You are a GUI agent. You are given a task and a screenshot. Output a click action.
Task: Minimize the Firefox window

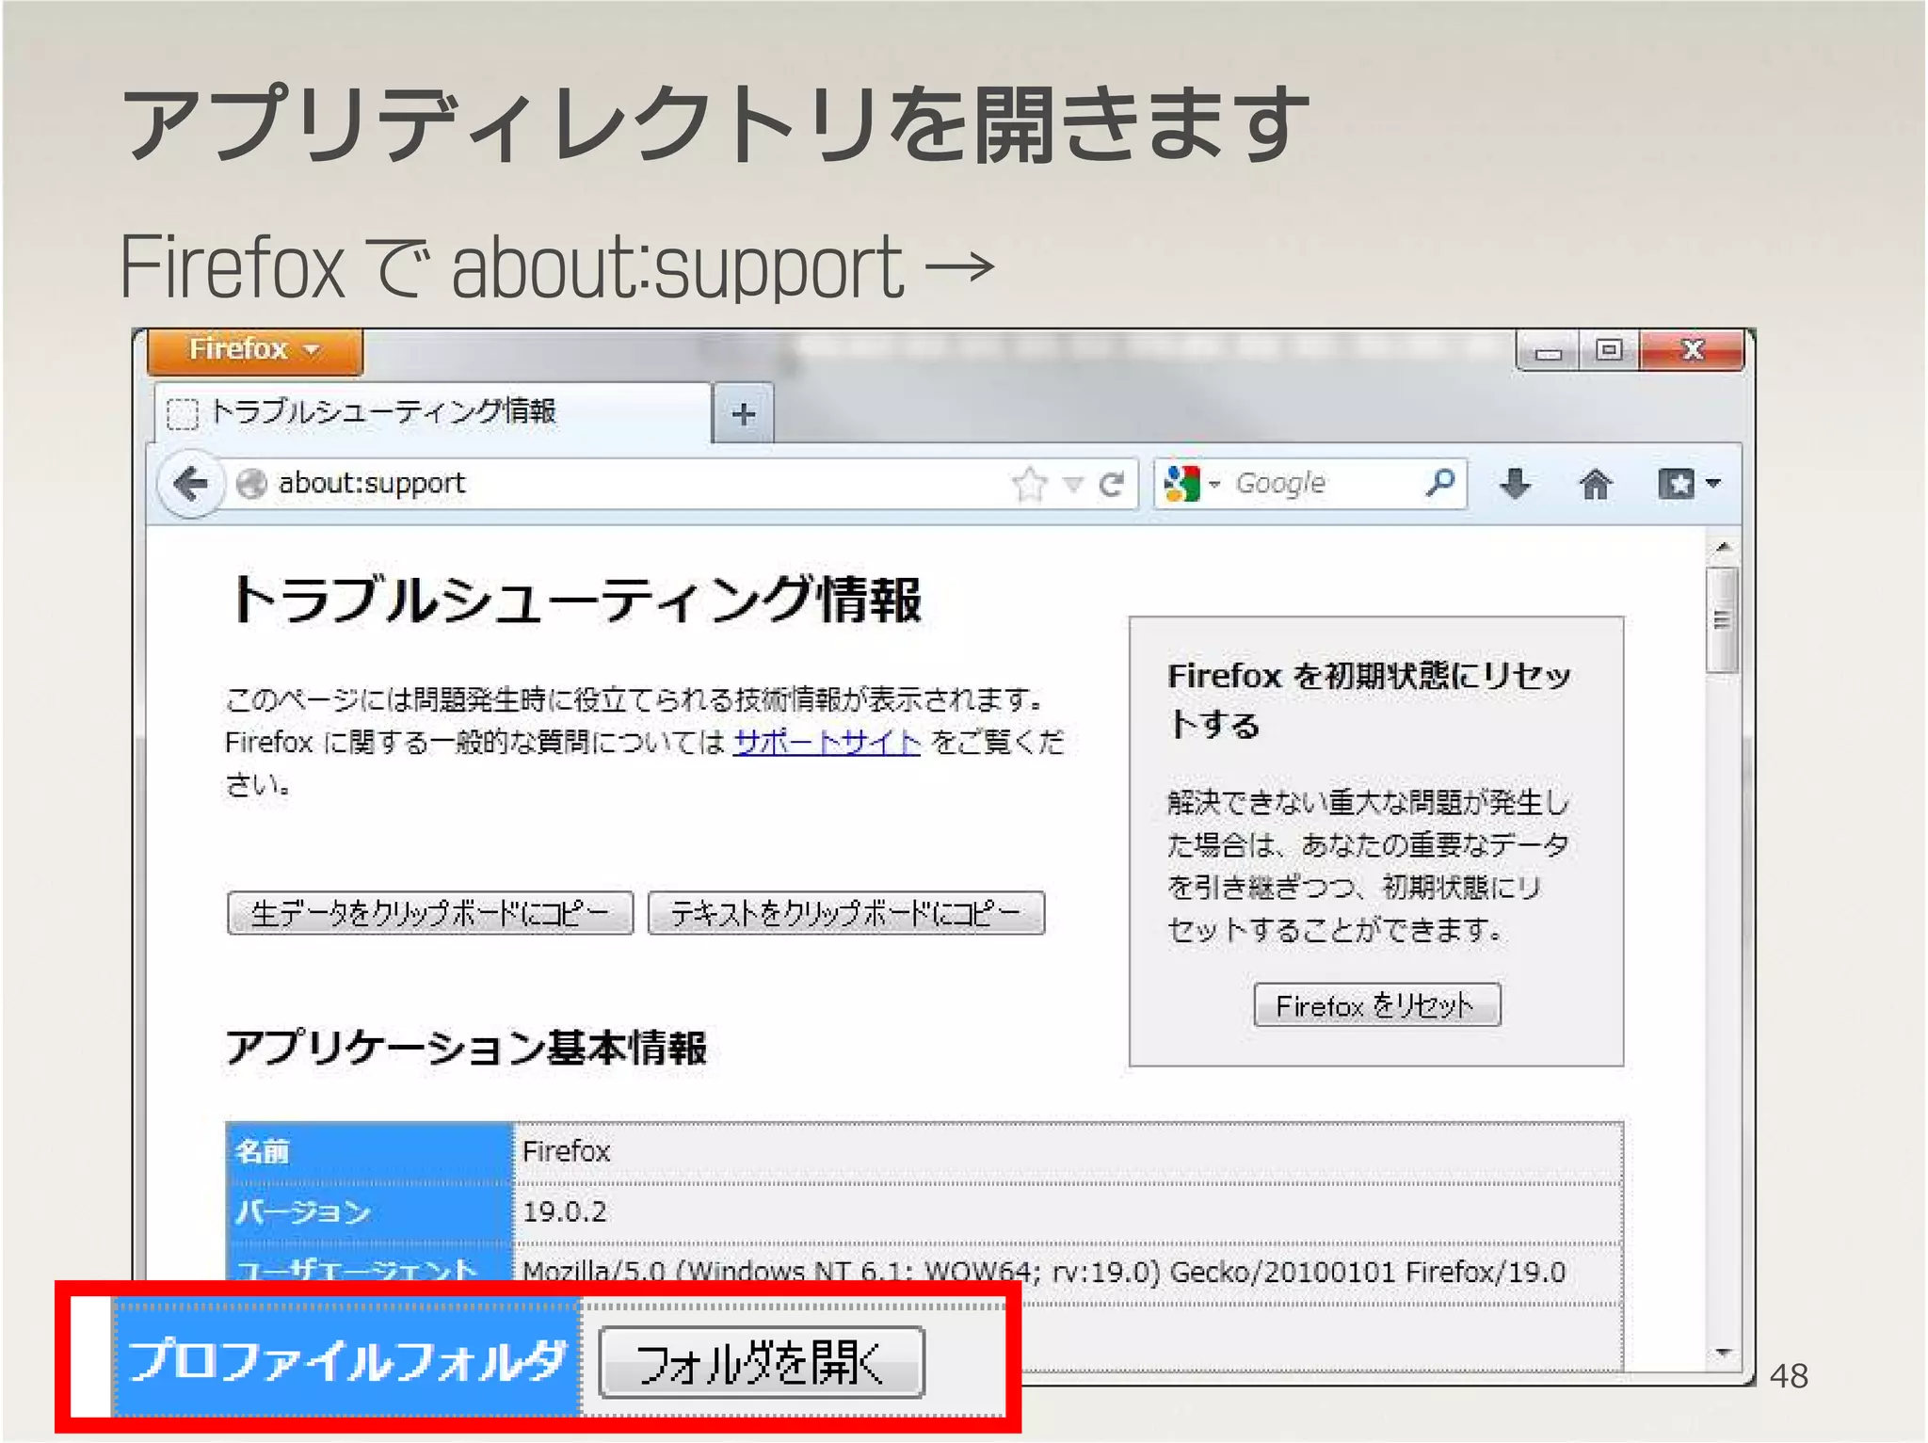click(1548, 351)
